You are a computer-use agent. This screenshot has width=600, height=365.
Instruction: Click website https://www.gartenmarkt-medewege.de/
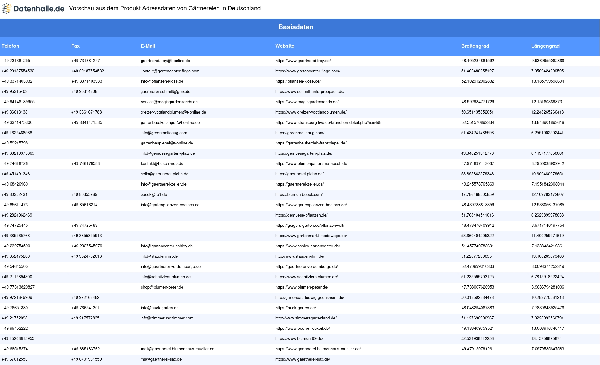pyautogui.click(x=311, y=236)
